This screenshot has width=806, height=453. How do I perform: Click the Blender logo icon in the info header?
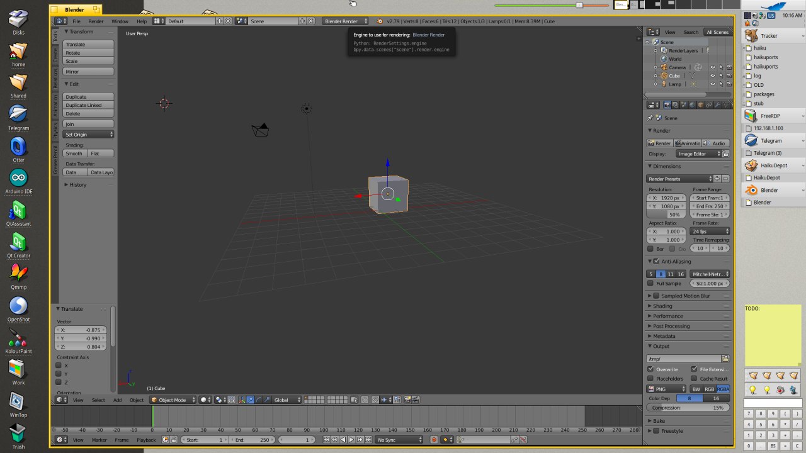pyautogui.click(x=379, y=21)
